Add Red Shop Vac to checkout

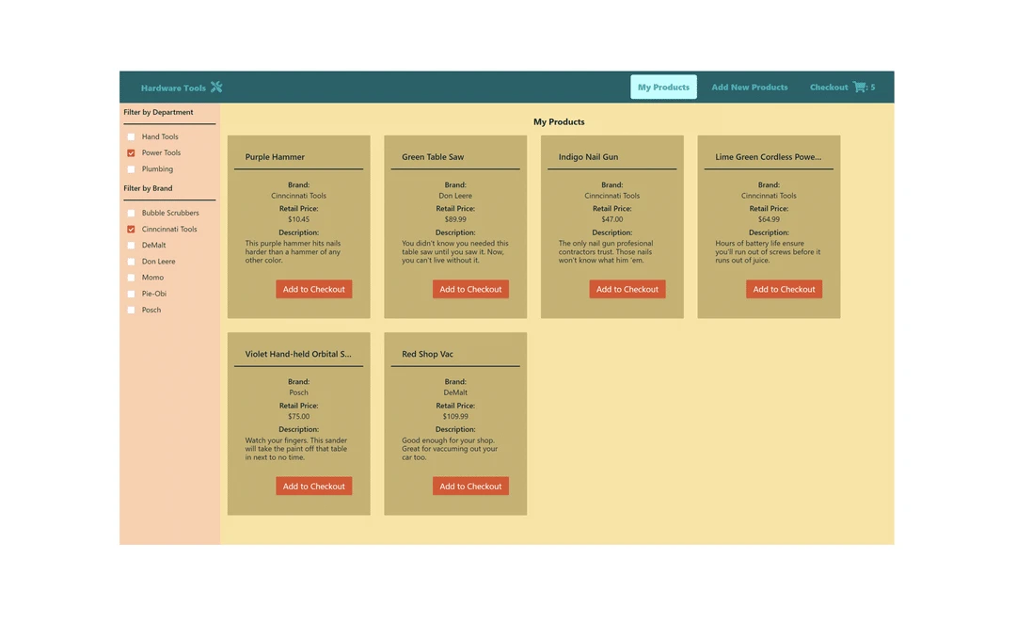pos(470,487)
